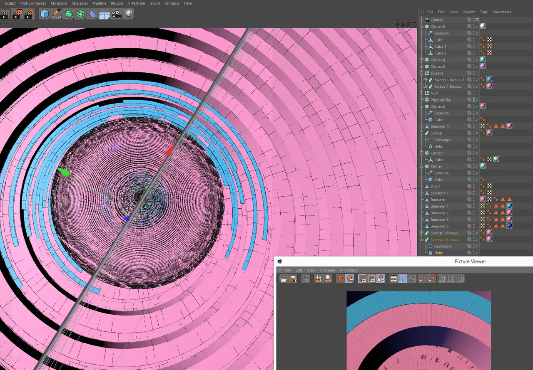Click the red axis handle in viewport

[170, 150]
